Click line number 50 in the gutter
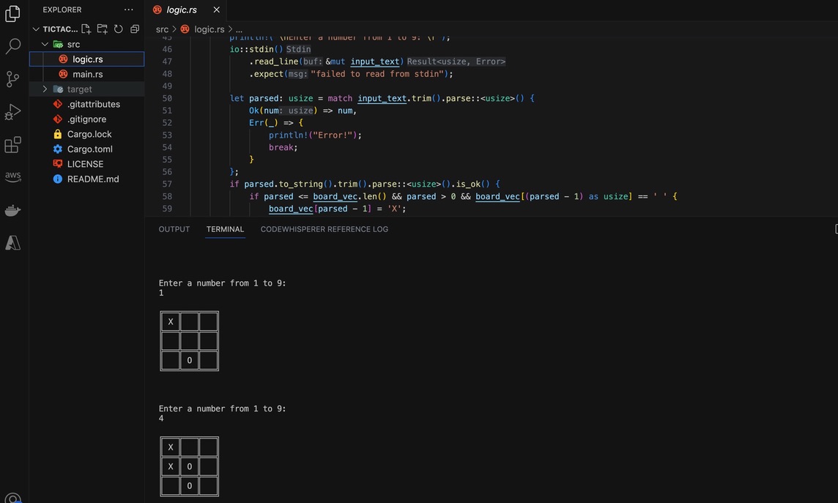Viewport: 838px width, 503px height. [x=167, y=98]
